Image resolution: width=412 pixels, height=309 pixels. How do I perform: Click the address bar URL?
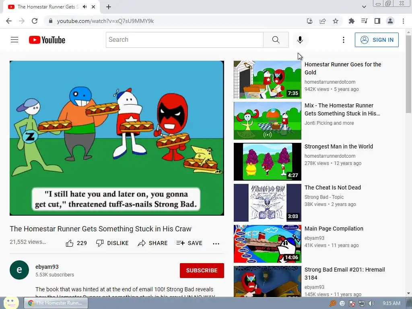tap(105, 21)
